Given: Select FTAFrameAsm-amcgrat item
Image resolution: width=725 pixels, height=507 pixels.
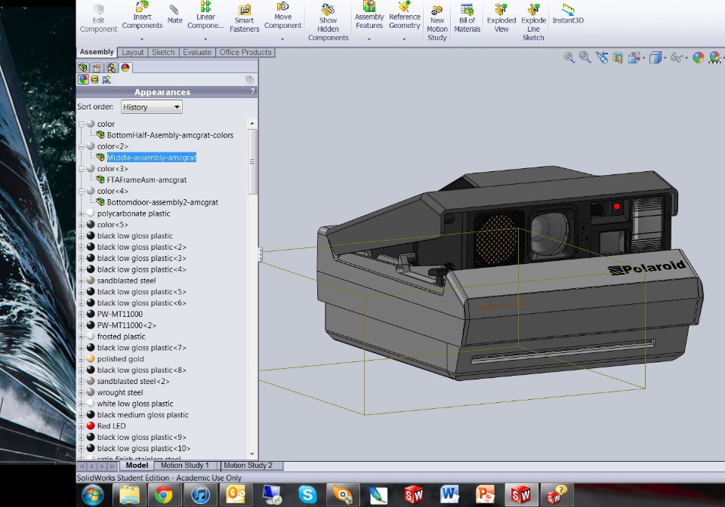Looking at the screenshot, I should (147, 180).
